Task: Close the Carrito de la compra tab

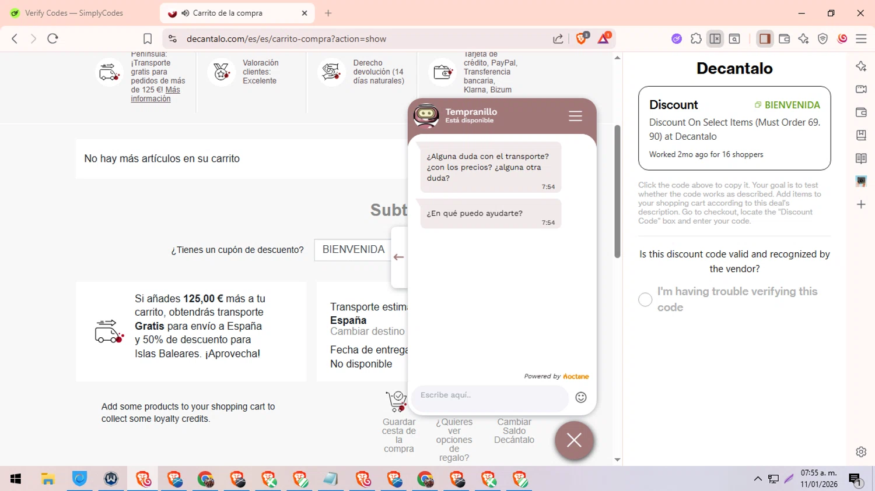Action: coord(304,13)
